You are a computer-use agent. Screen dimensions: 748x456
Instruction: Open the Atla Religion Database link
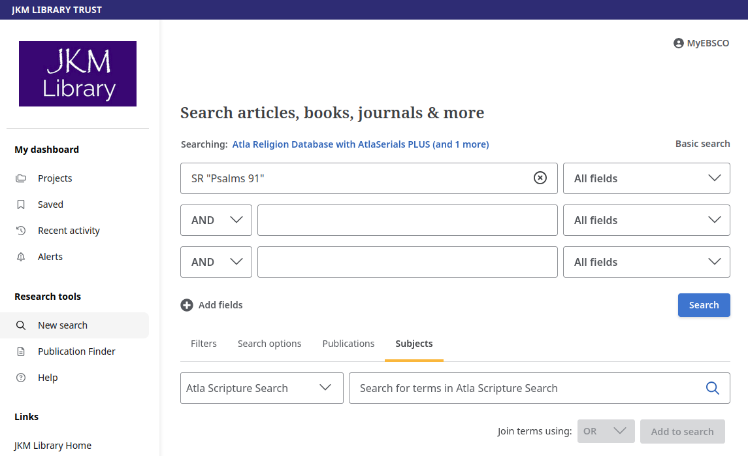pos(361,144)
